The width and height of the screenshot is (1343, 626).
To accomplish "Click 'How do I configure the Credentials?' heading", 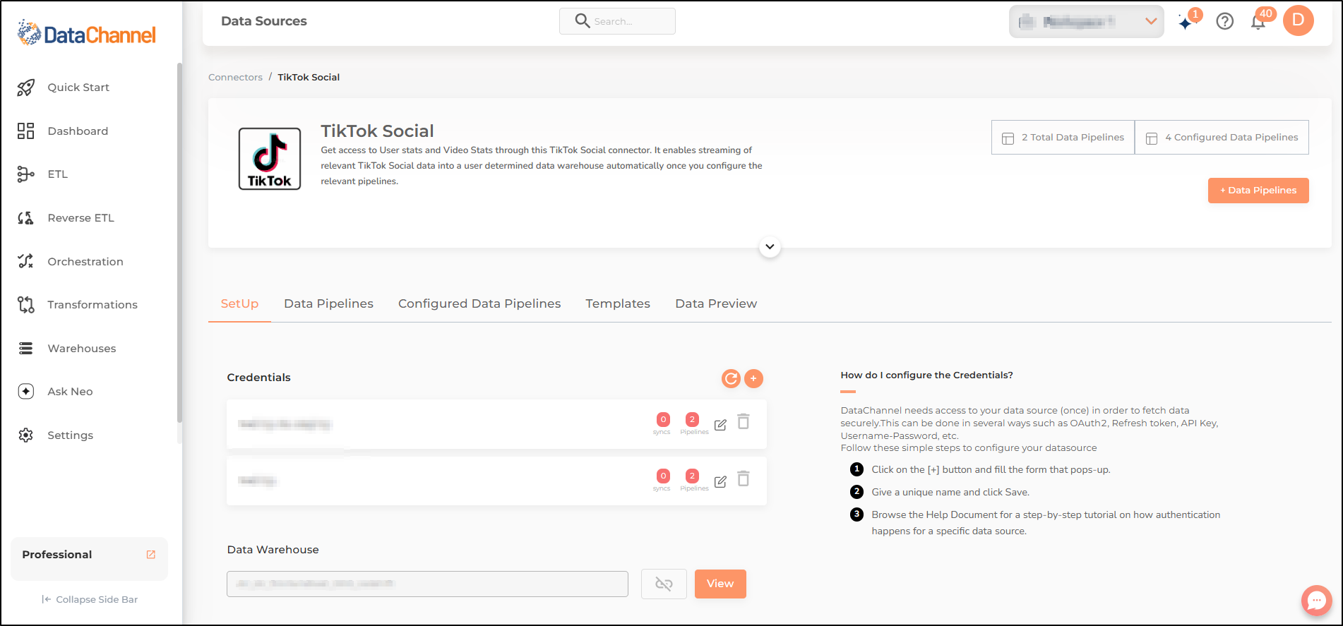I will [x=926, y=375].
